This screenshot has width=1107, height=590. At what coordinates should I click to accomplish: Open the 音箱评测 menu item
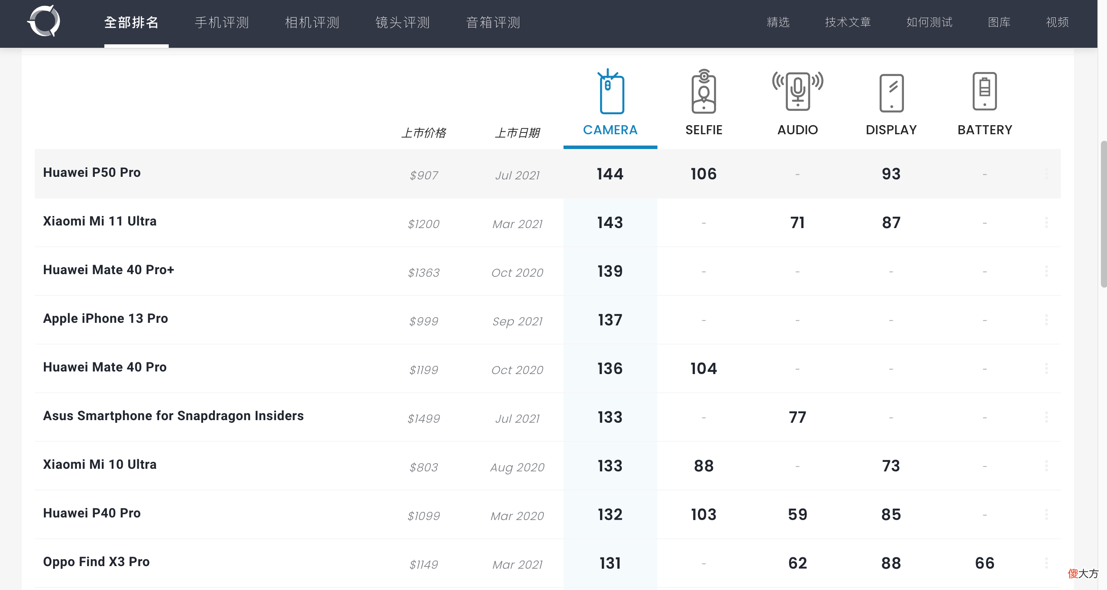point(493,22)
